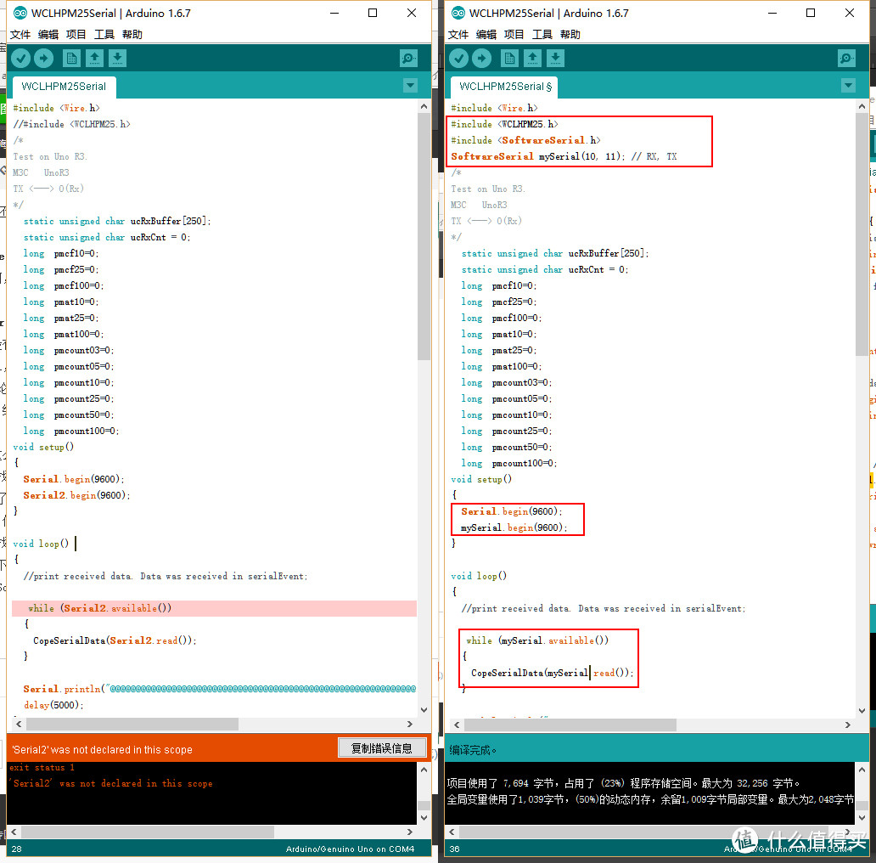
Task: Click Open sketch up-arrow icon in left window
Action: coord(94,58)
